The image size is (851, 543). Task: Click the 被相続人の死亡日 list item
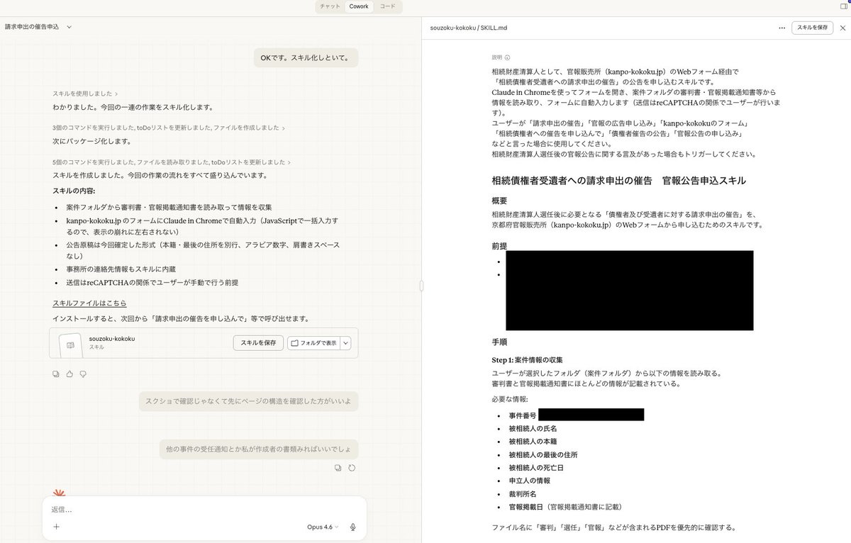point(536,468)
